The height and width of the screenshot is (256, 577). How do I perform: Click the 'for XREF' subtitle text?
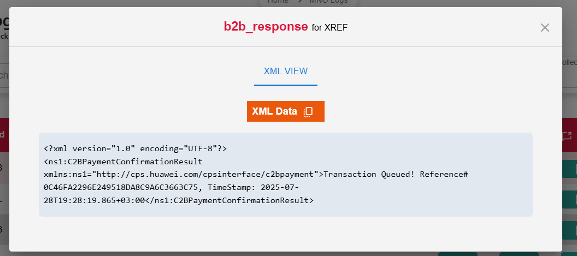(x=329, y=28)
